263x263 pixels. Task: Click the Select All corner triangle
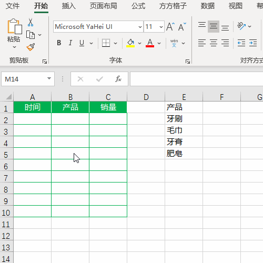click(8, 97)
